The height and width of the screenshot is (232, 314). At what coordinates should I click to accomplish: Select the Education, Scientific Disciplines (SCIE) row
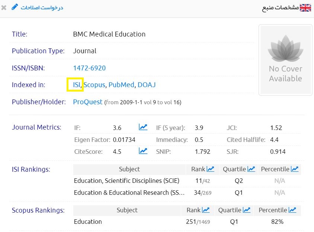(126, 181)
